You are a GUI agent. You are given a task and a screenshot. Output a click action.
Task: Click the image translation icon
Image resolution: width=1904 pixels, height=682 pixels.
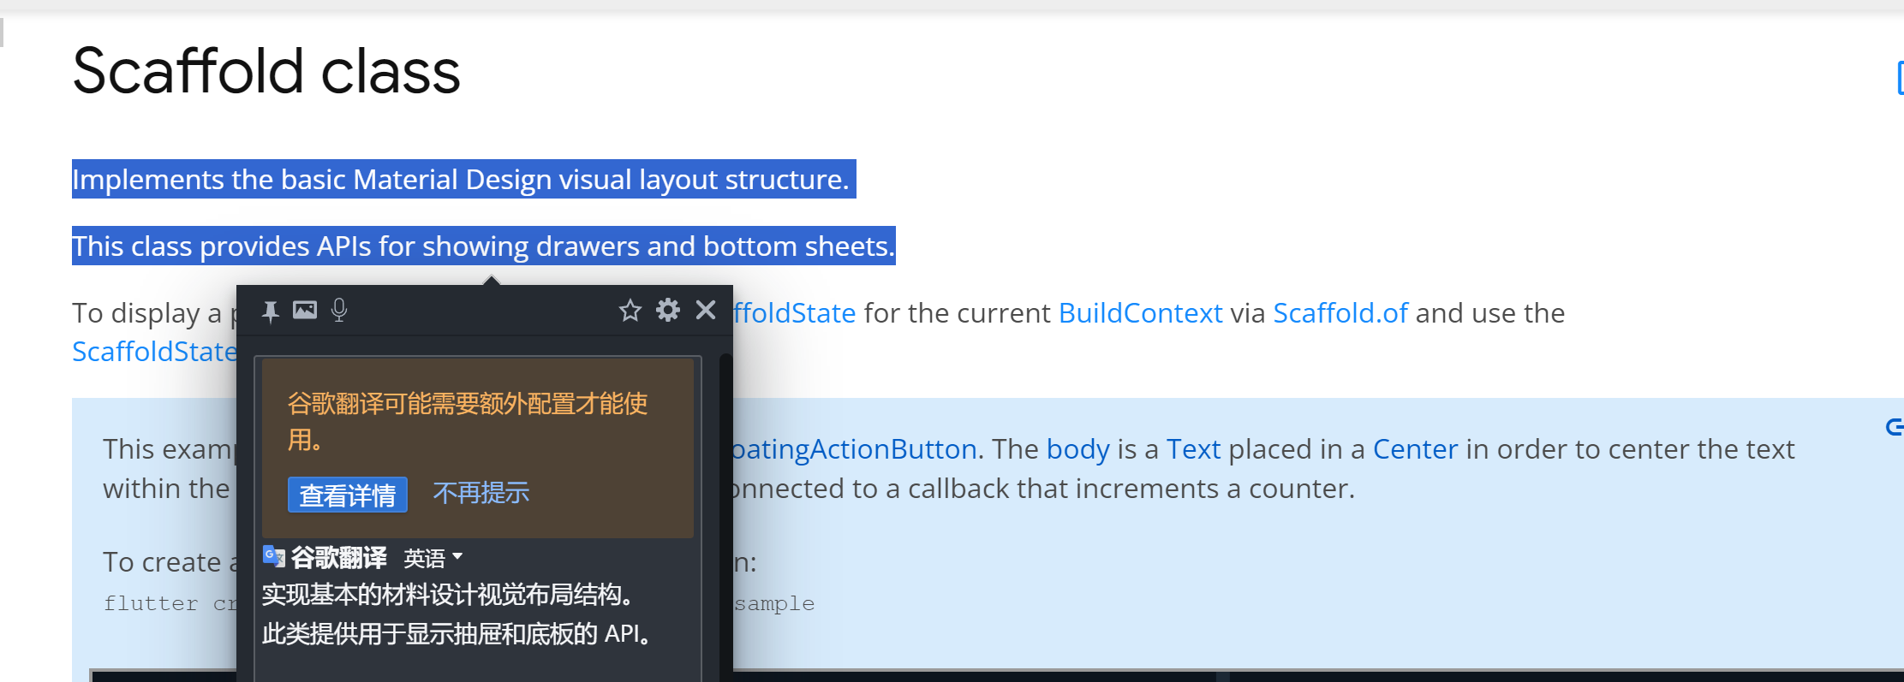click(x=305, y=310)
